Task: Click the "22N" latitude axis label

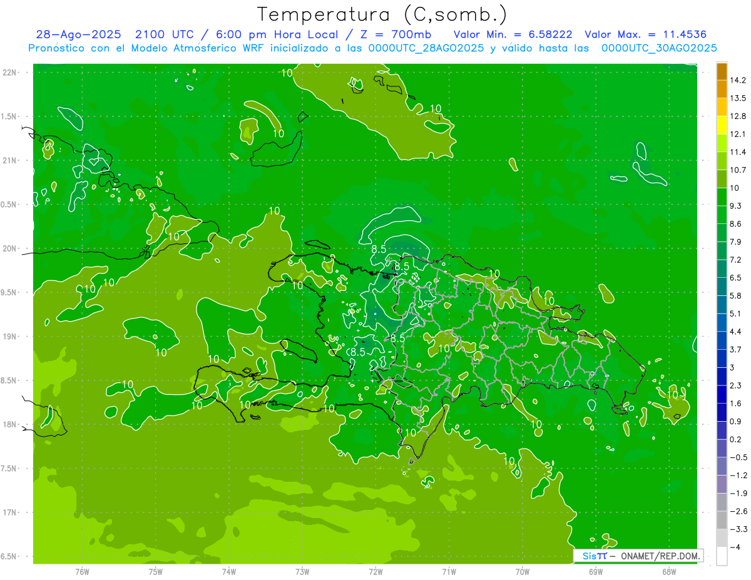Action: pyautogui.click(x=9, y=73)
